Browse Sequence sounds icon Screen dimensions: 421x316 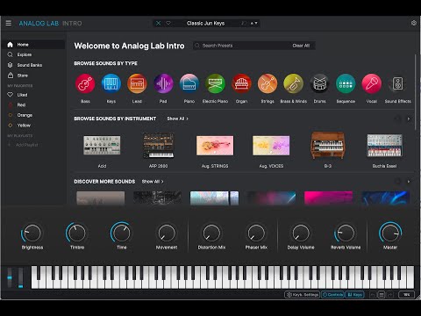[346, 83]
